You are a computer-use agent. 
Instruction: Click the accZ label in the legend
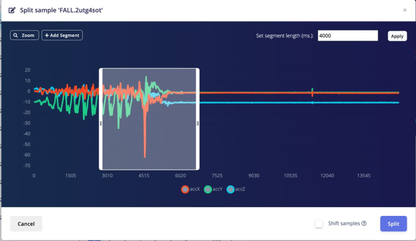(x=240, y=189)
